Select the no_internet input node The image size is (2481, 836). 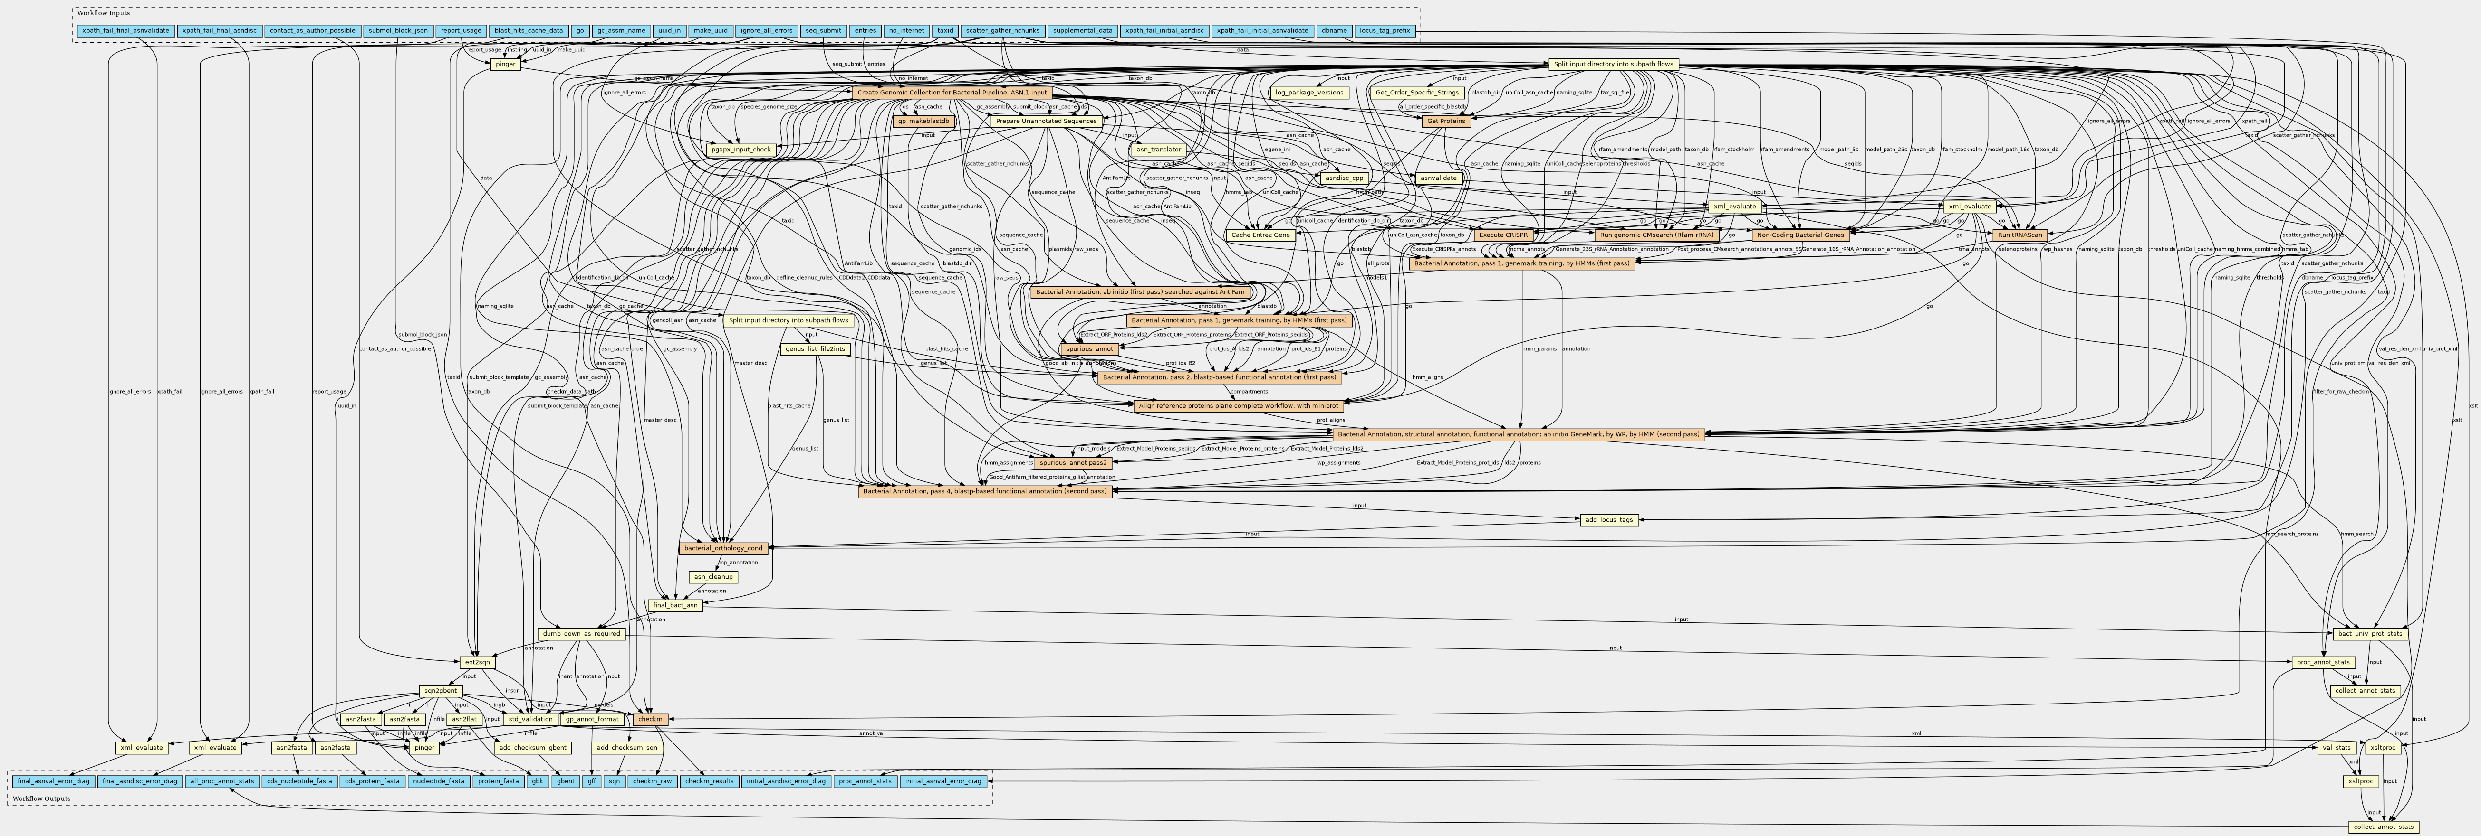point(906,31)
